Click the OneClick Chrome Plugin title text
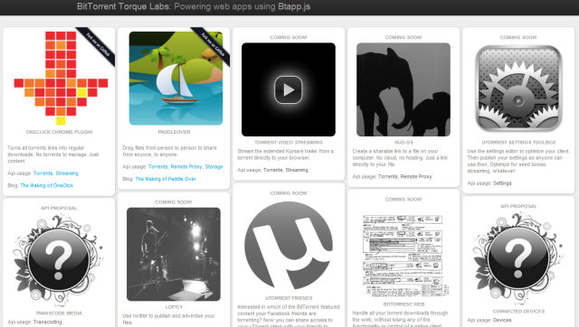This screenshot has width=579, height=327. pyautogui.click(x=59, y=132)
